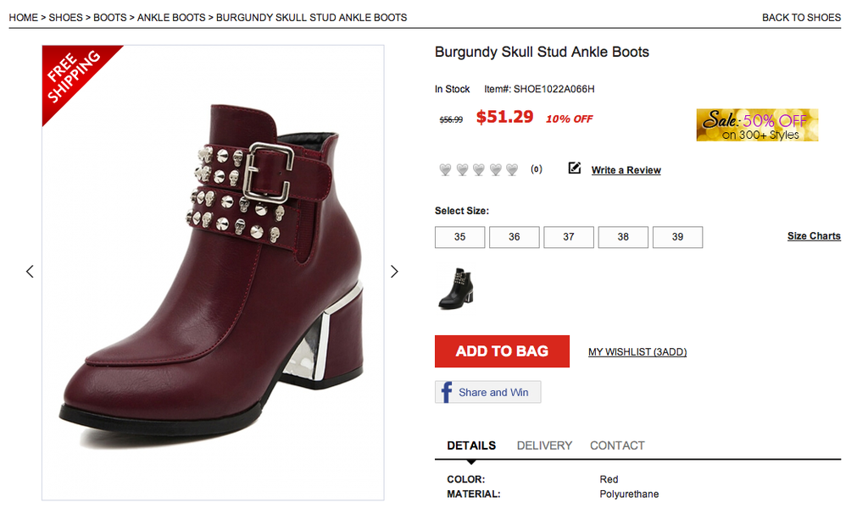868x508 pixels.
Task: Rate with the first heart icon
Action: coord(445,169)
